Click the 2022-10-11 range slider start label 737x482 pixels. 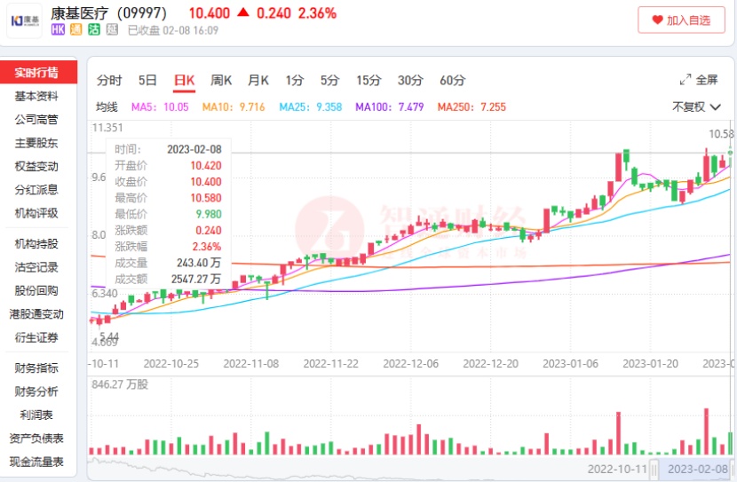[x=617, y=470]
